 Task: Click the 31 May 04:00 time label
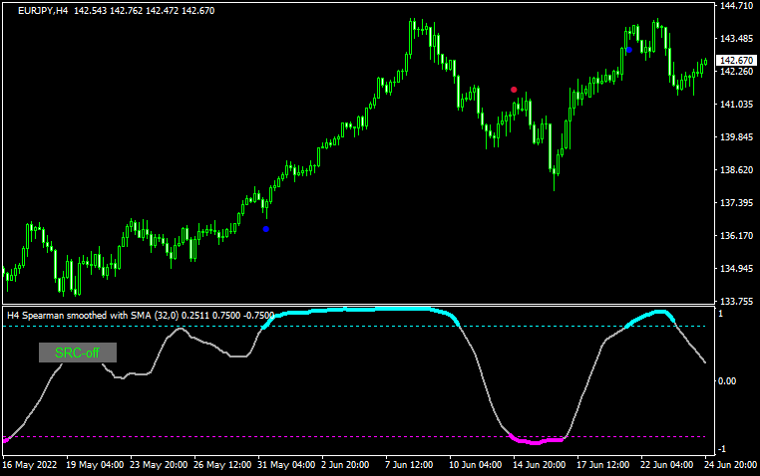tap(286, 465)
